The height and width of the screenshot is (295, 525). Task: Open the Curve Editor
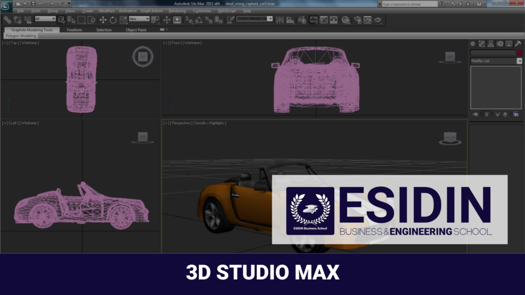tap(324, 20)
